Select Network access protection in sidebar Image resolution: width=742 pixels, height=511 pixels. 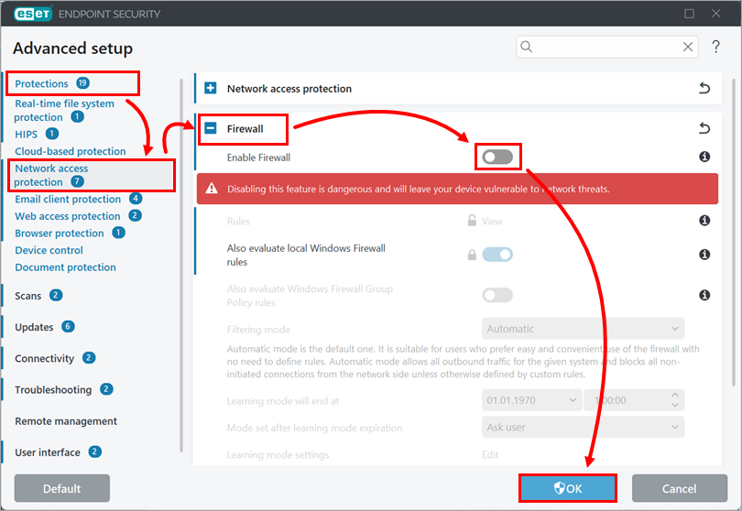(50, 175)
